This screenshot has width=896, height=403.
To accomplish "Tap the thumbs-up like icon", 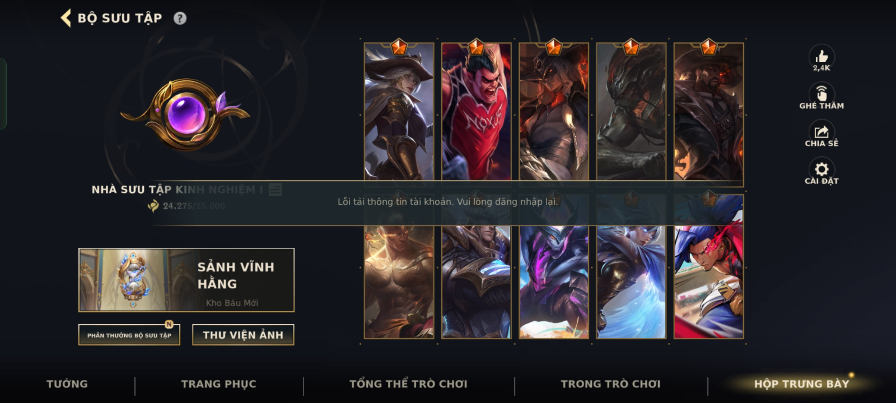I will [x=821, y=57].
